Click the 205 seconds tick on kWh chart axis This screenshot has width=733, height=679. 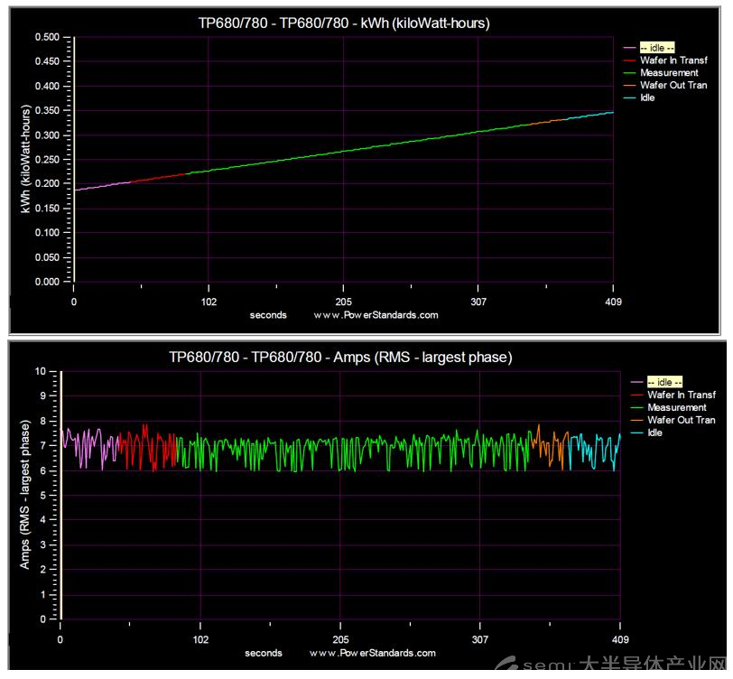pos(343,302)
